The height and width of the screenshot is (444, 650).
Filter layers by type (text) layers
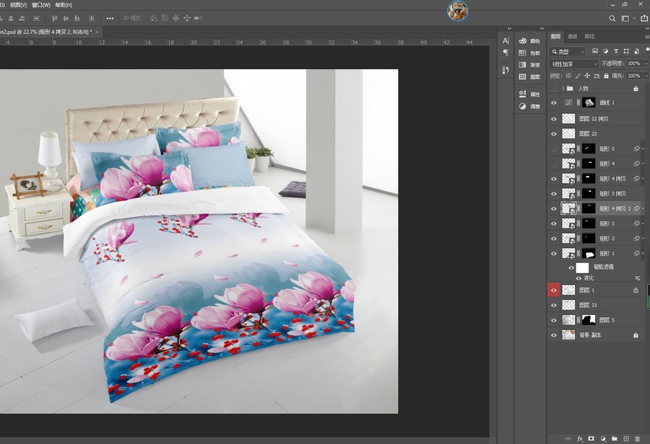[615, 51]
